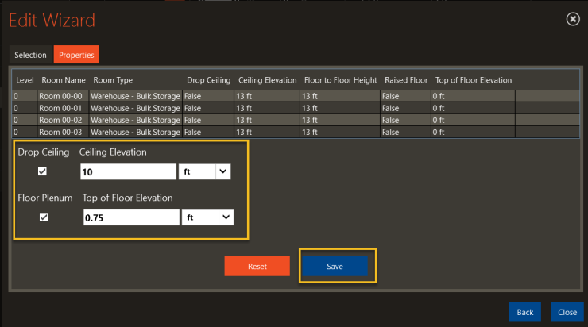The image size is (588, 327).
Task: Click the Room Type column header
Action: coord(113,80)
